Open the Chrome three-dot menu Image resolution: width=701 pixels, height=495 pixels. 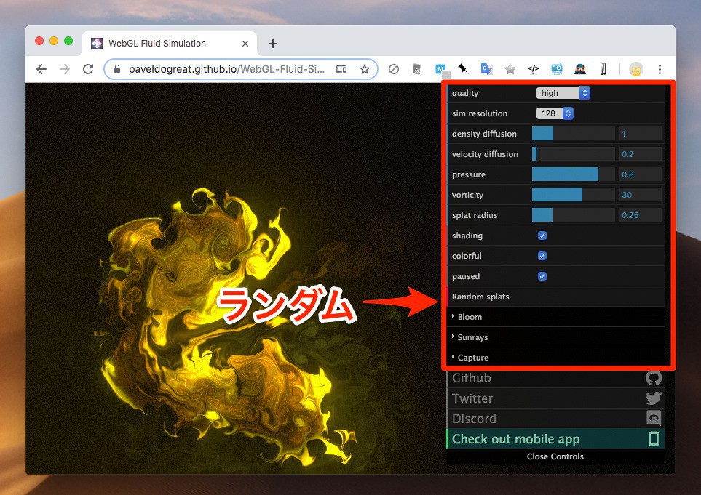coord(660,69)
